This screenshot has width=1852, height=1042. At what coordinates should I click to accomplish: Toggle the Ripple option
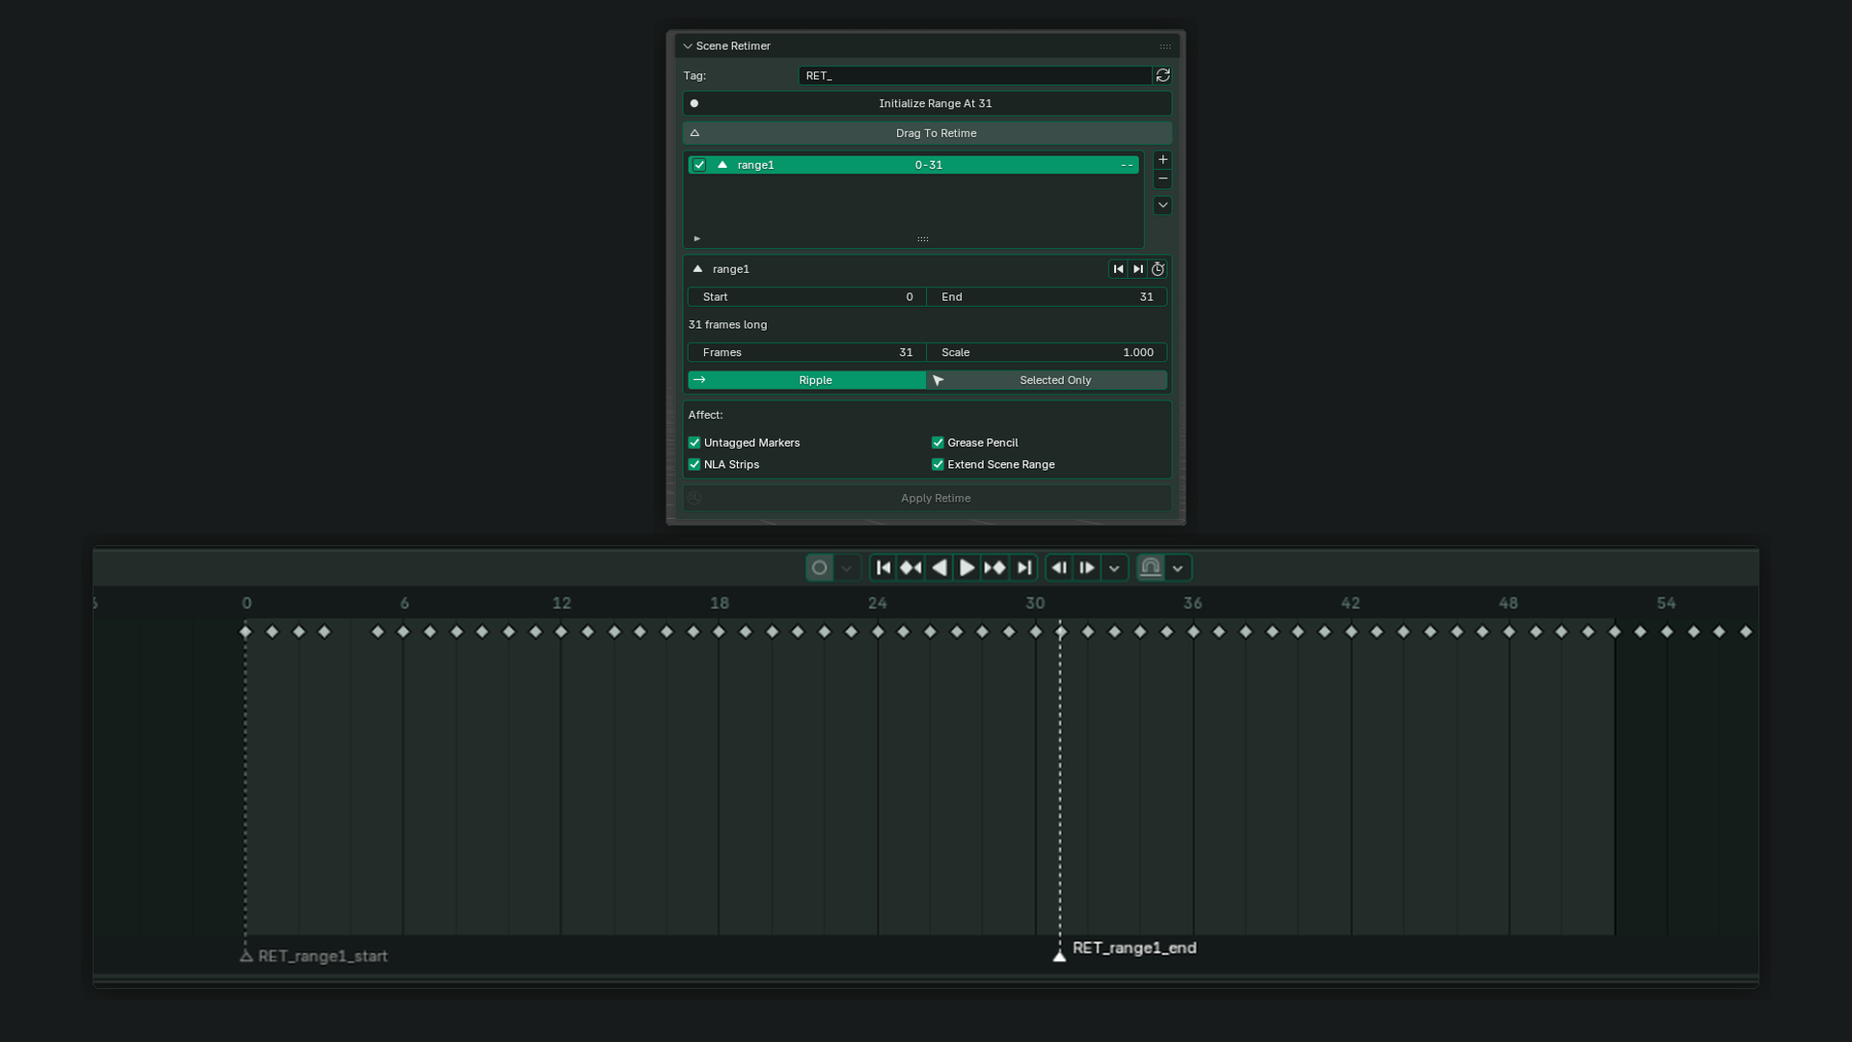806,380
